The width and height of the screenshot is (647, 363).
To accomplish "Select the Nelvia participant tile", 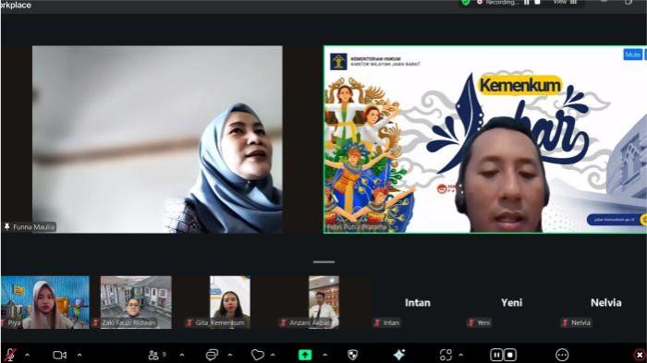I will (x=605, y=302).
